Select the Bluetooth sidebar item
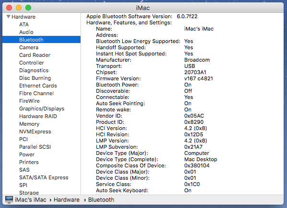This screenshot has height=208, width=287. click(41, 40)
